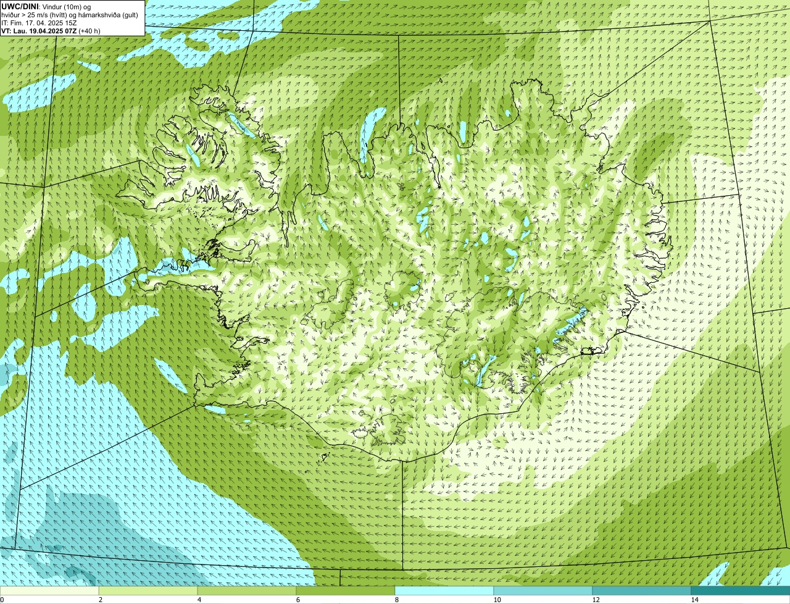Click the "UWC/DINI: Vindur (10m) og" title line
The image size is (790, 604).
[x=46, y=6]
